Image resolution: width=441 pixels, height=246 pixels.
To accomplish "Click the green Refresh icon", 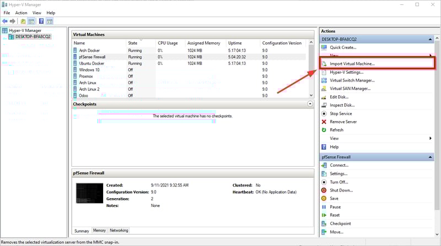I will (324, 130).
